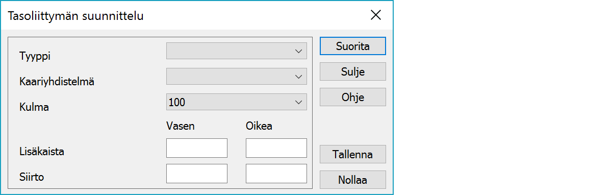Click the Sulje button
This screenshot has height=195, width=612.
[353, 71]
